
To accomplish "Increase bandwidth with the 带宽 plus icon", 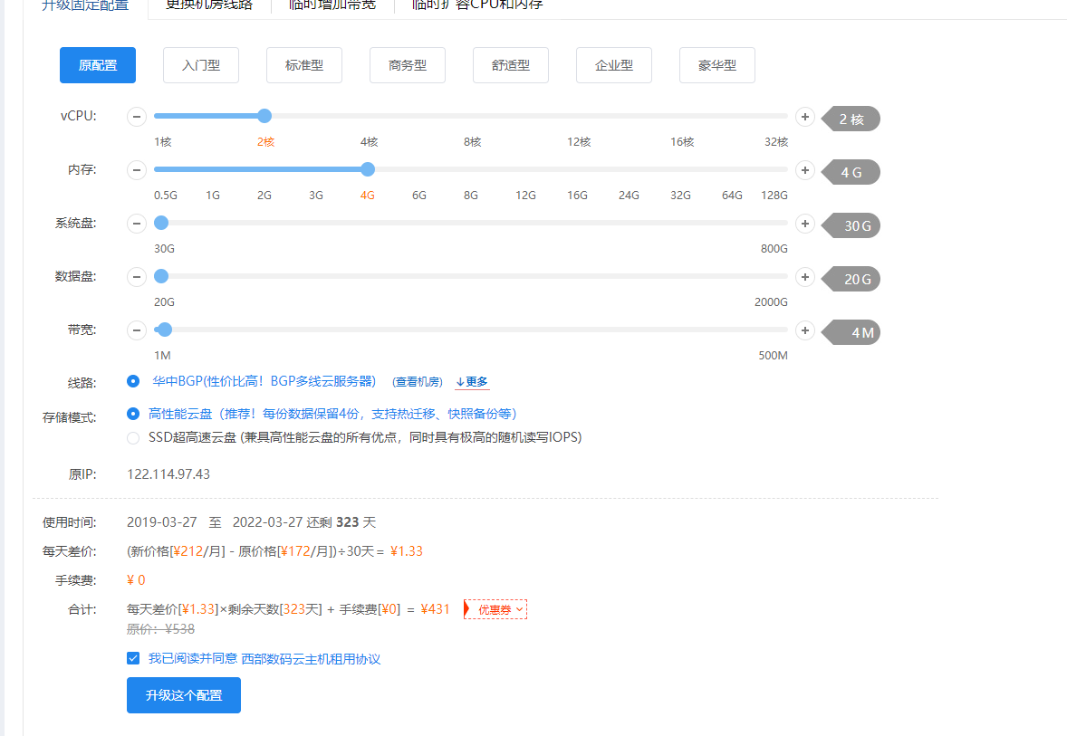I will pos(804,330).
